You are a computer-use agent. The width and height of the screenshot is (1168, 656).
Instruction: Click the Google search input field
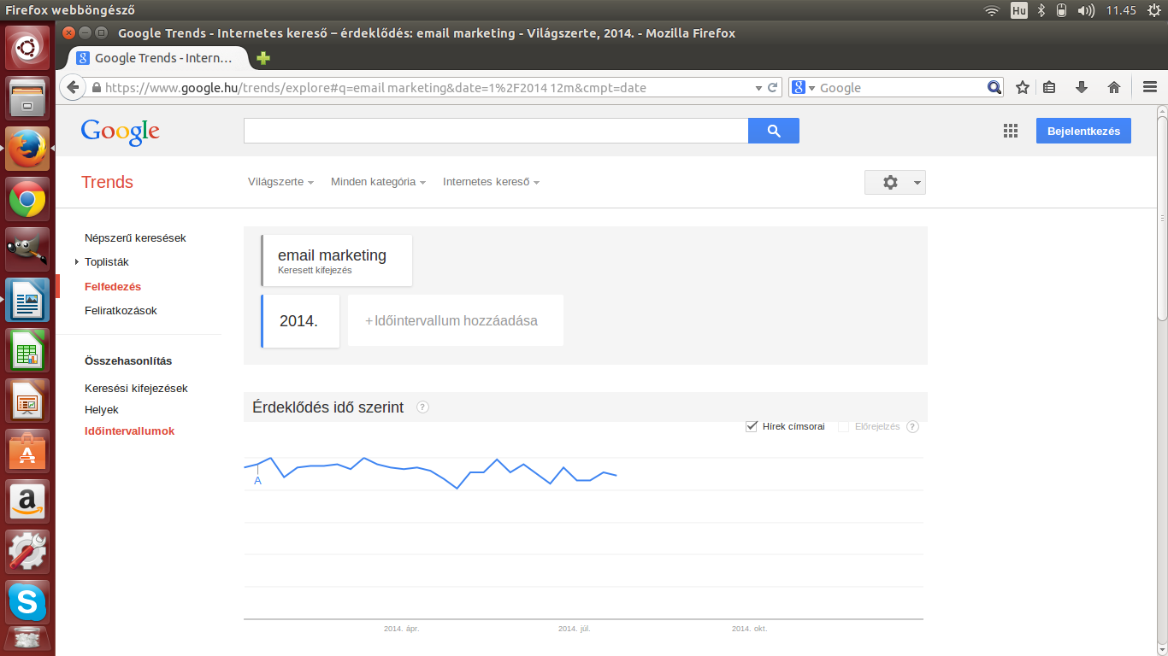(x=496, y=131)
